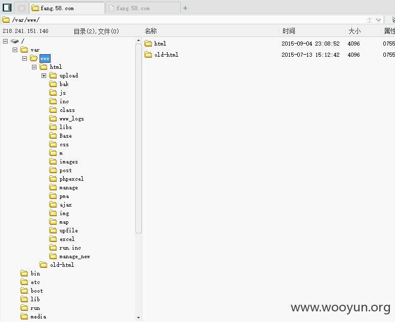Click the root drive icon

(x=15, y=41)
